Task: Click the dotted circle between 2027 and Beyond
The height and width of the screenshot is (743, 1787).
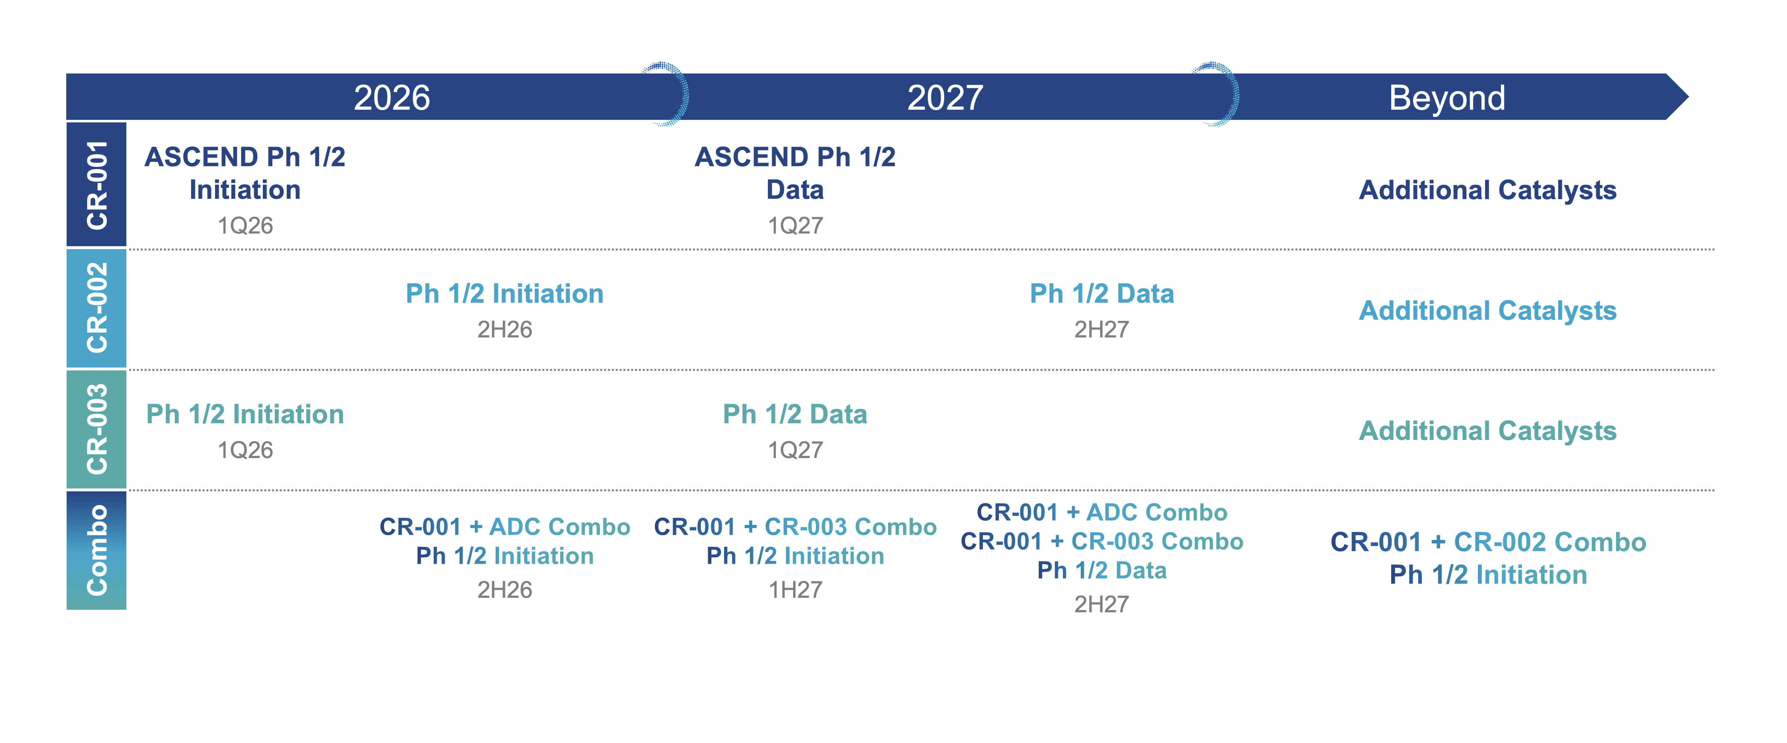Action: point(1215,95)
